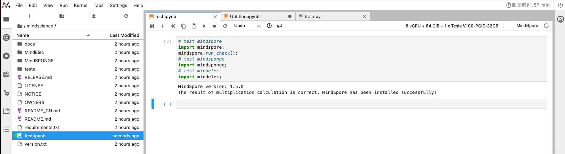Open the open tabs sidebar icon

click(x=6, y=111)
